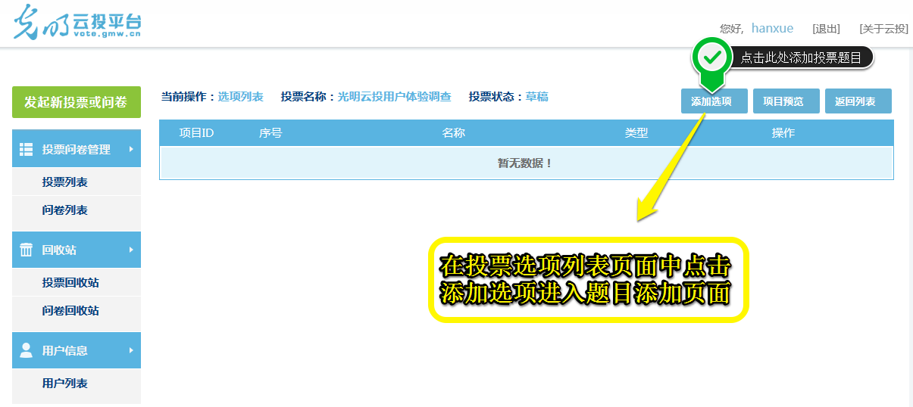The width and height of the screenshot is (913, 407).
Task: Log out via [退出] link
Action: pos(826,29)
